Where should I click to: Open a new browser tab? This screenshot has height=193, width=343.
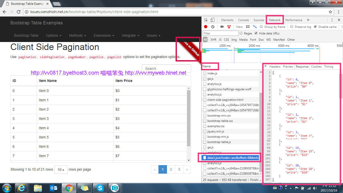pyautogui.click(x=56, y=4)
